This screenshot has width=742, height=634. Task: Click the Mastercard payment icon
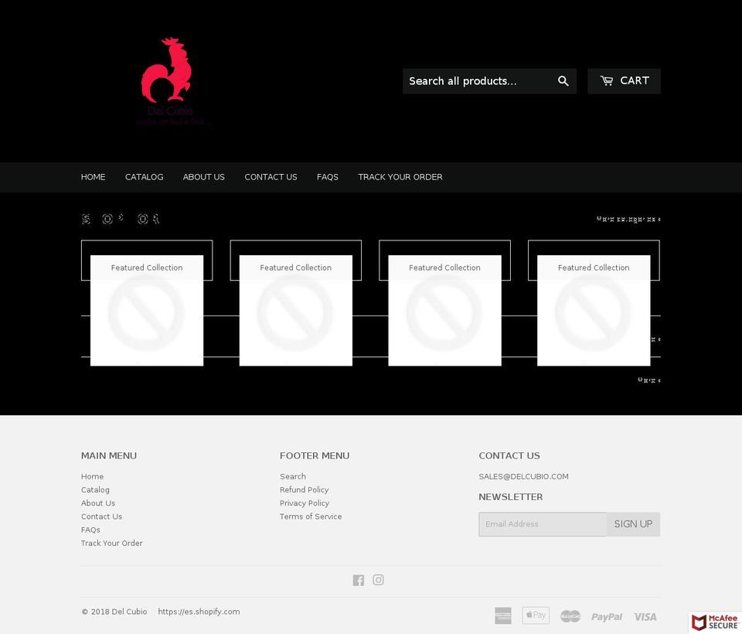(570, 616)
